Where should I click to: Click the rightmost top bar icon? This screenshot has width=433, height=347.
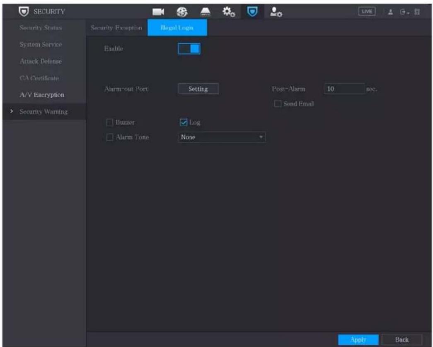(417, 12)
